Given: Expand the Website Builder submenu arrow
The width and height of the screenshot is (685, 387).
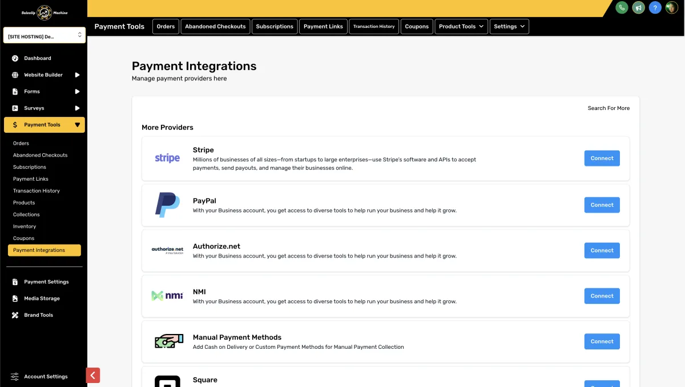Looking at the screenshot, I should 77,75.
